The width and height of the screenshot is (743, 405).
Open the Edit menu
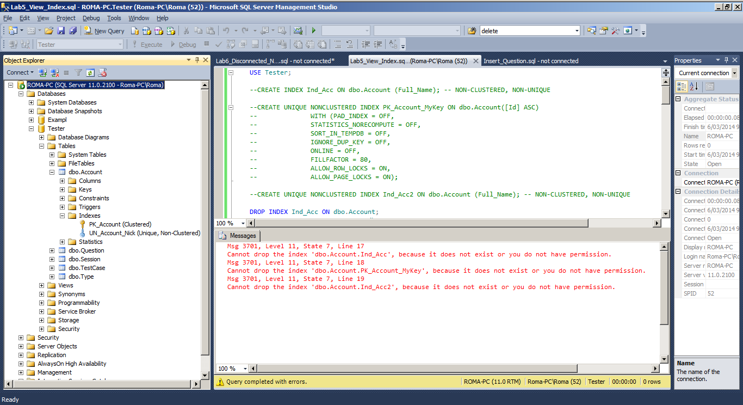pyautogui.click(x=24, y=18)
